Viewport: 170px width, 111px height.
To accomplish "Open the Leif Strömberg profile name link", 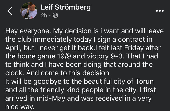I will point(66,7).
